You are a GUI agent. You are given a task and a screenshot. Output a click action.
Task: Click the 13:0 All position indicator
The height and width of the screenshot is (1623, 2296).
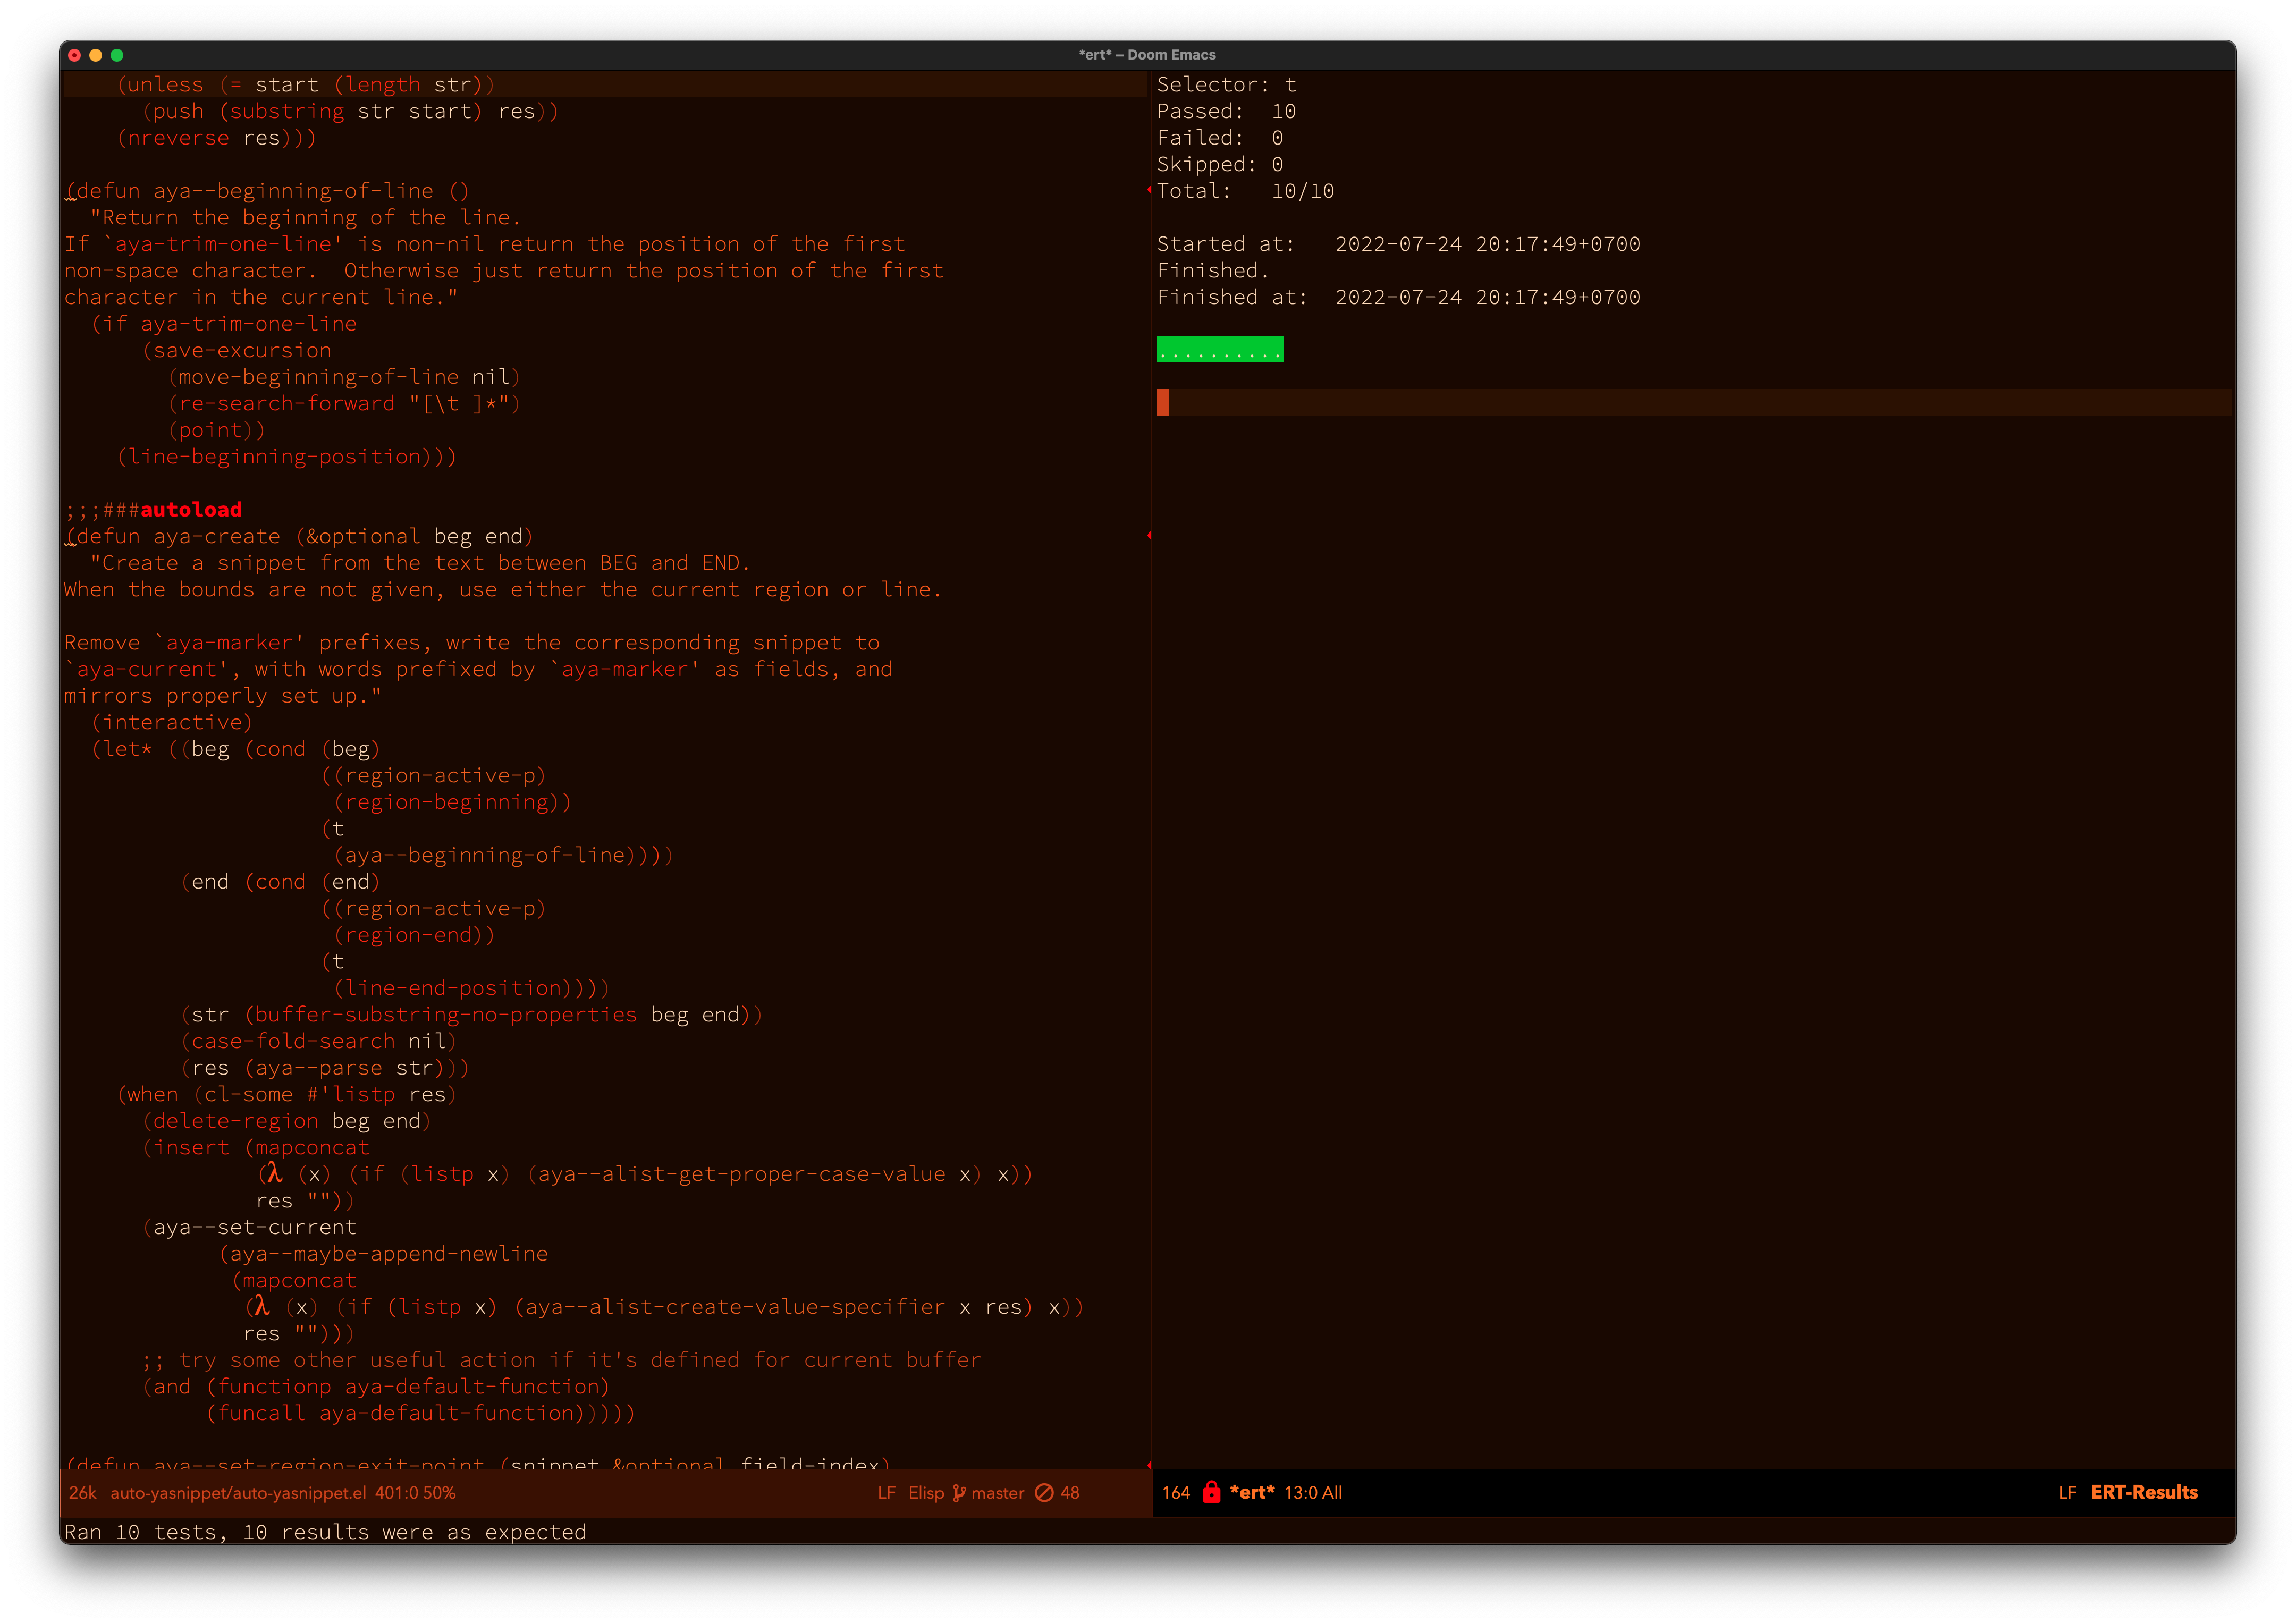point(1312,1492)
